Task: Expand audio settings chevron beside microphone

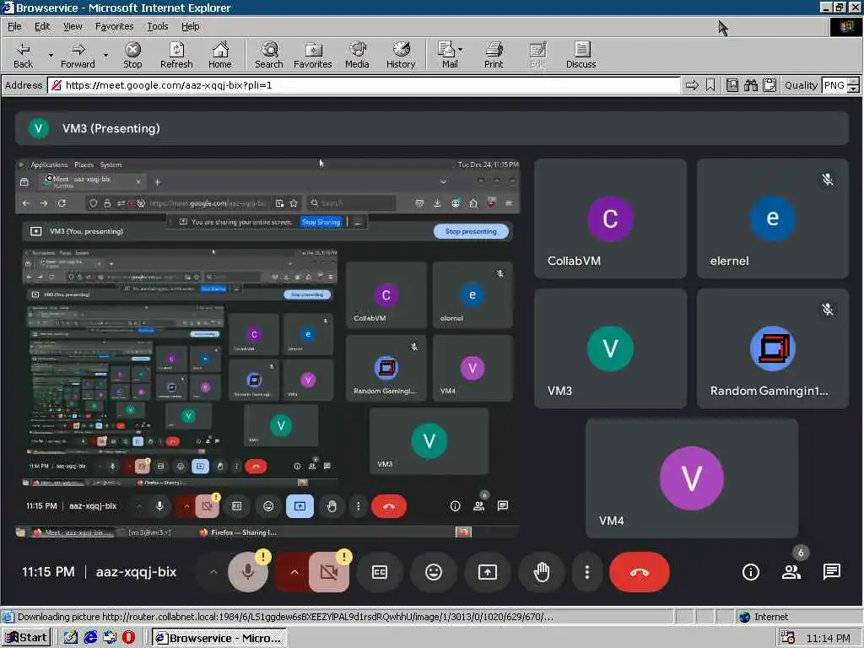Action: tap(213, 572)
